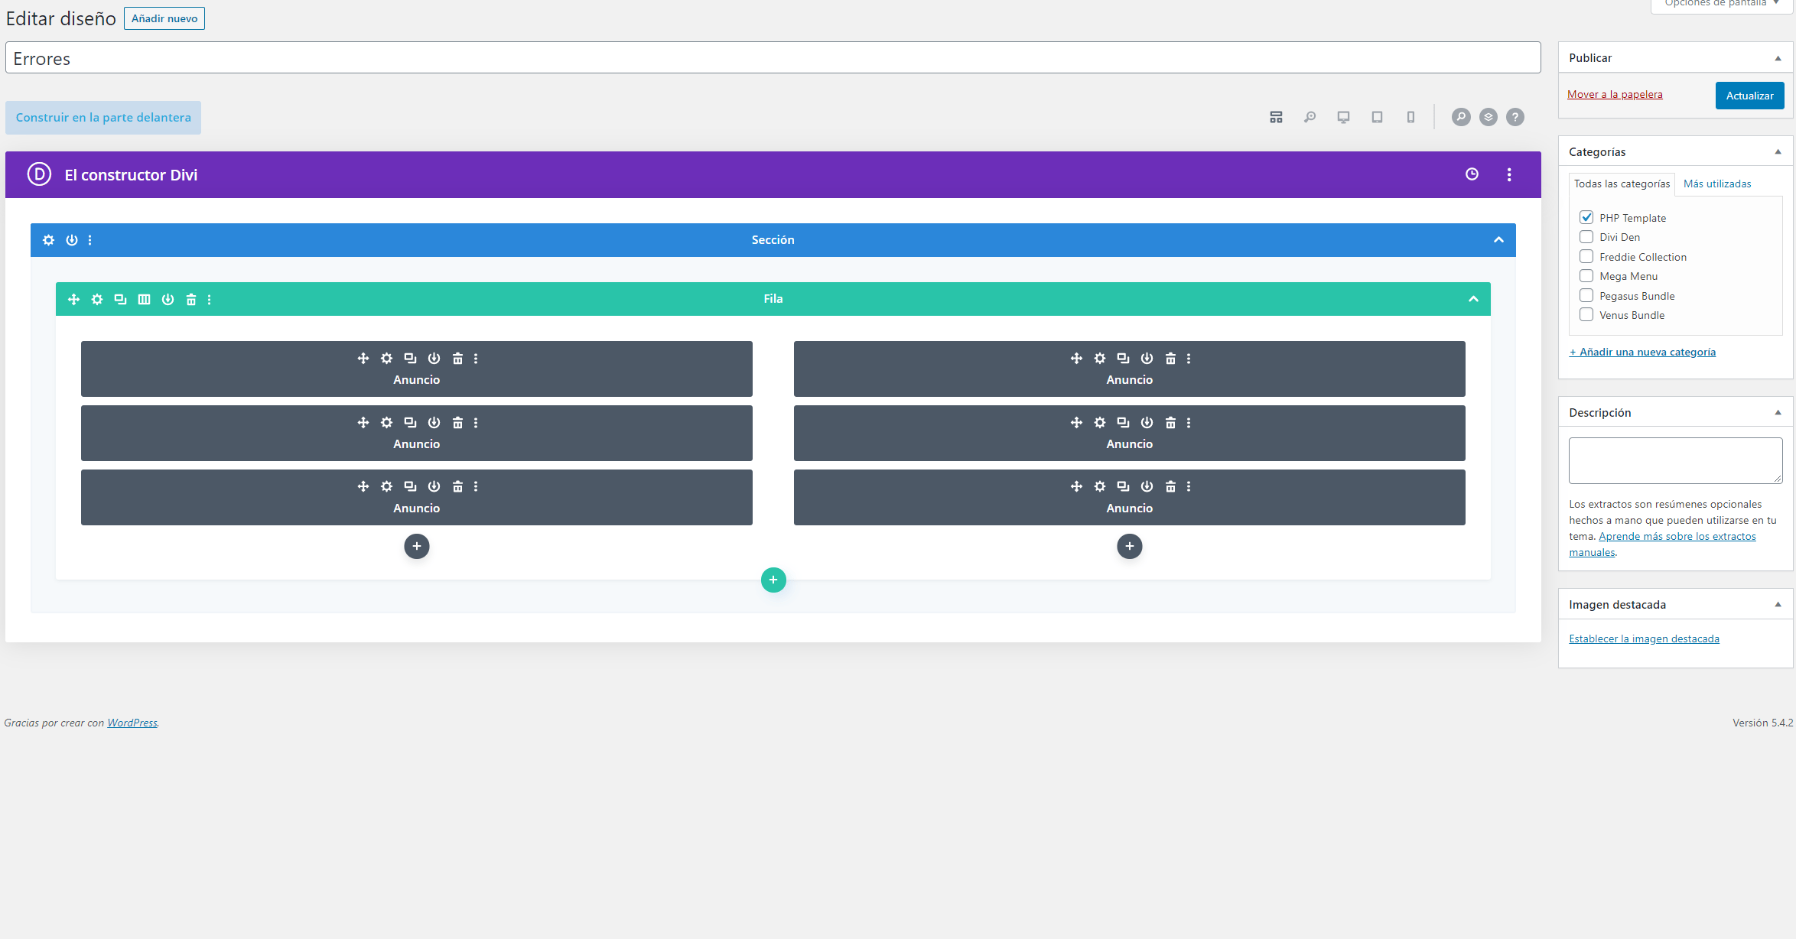Check Pegasus Bundle category
Viewport: 1796px width, 939px height.
(1586, 295)
